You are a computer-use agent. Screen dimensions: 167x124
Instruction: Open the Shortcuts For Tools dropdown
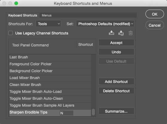tap(48, 24)
